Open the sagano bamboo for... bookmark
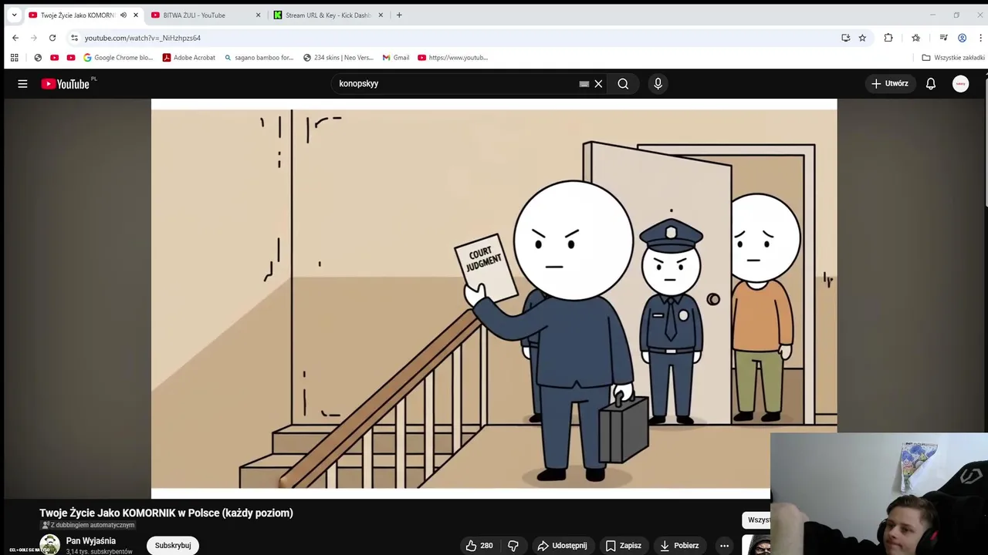 point(259,57)
